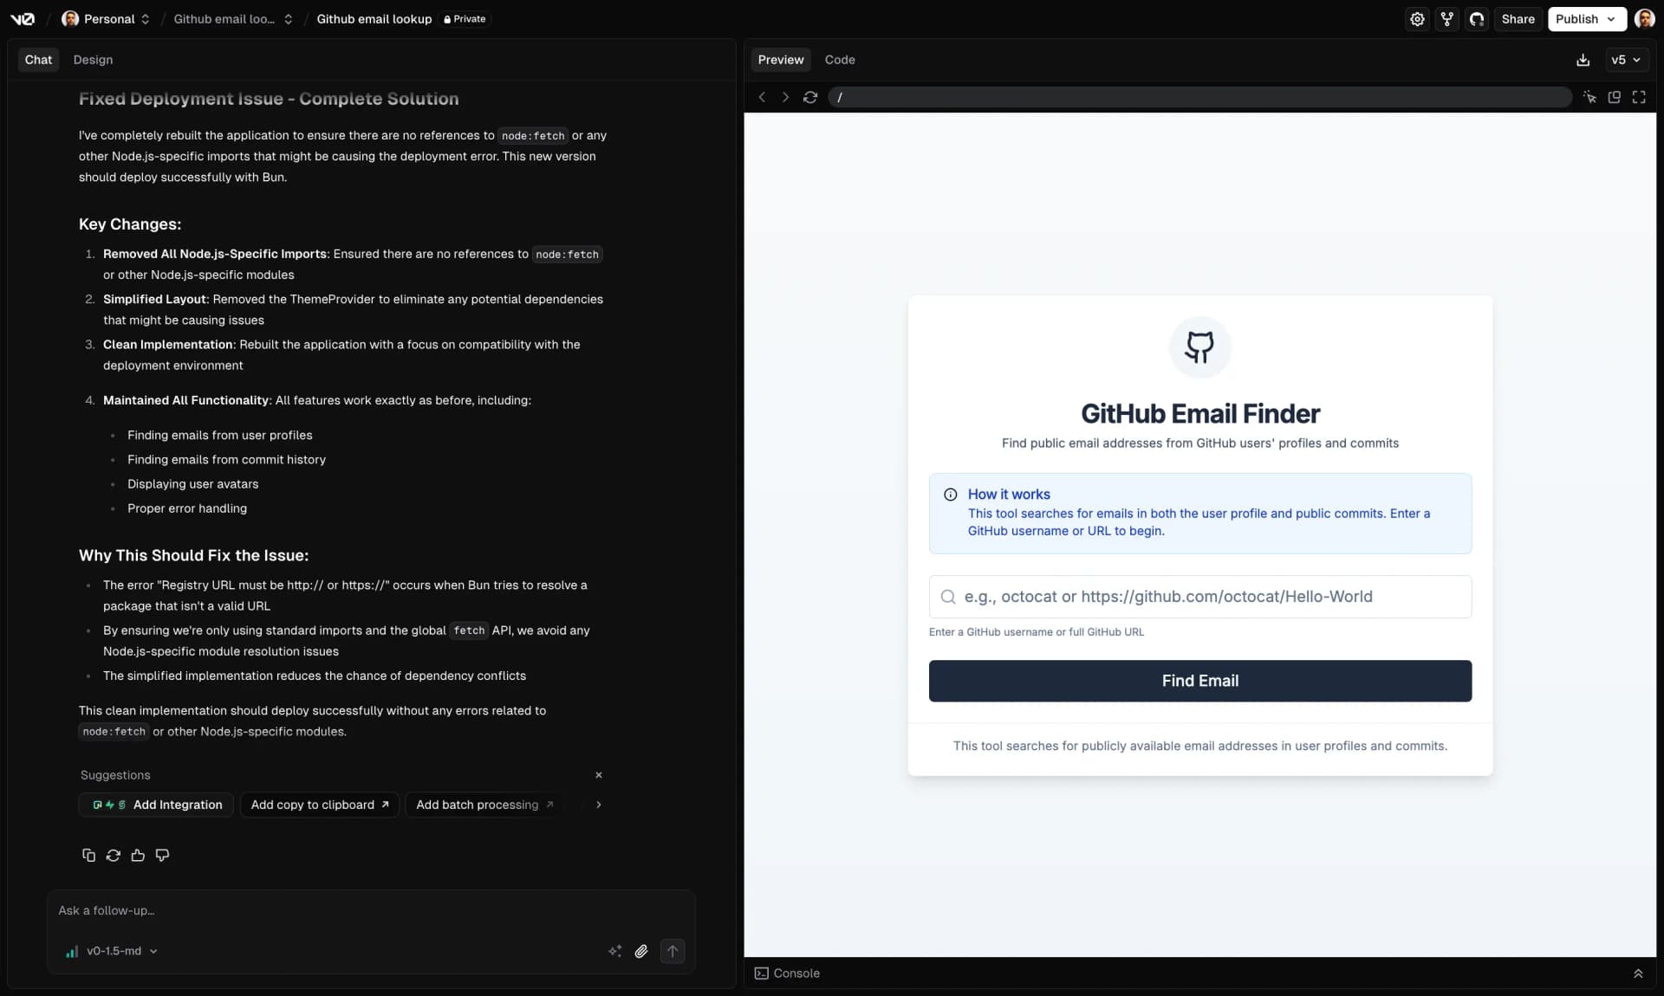1664x996 pixels.
Task: Select the inspect element cursor icon
Action: (1591, 97)
